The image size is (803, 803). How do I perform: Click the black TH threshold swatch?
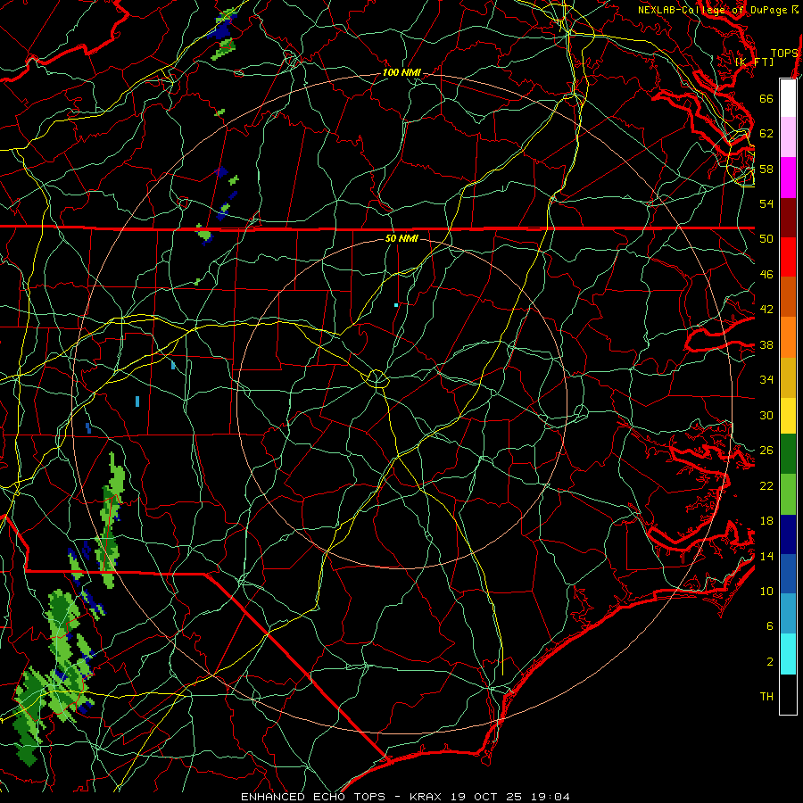[x=788, y=694]
